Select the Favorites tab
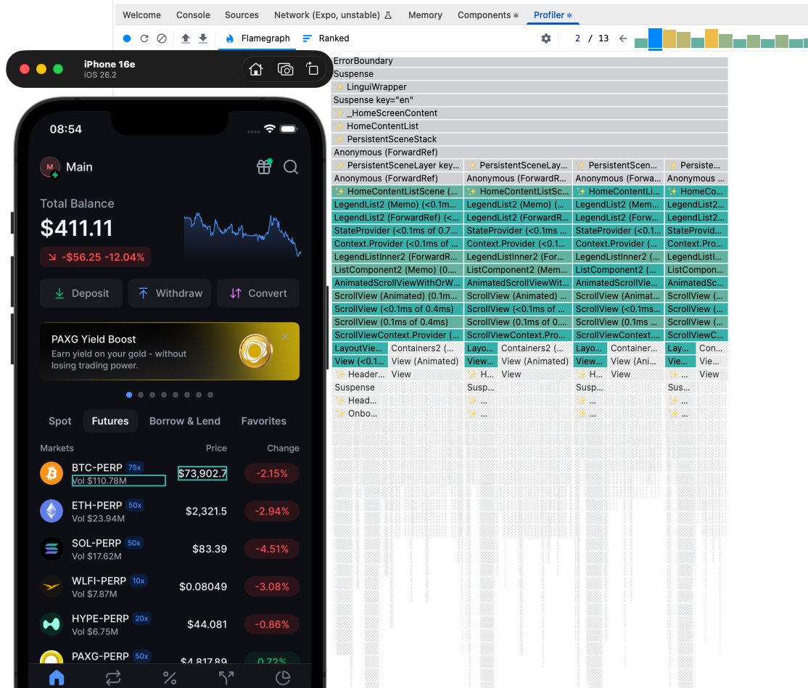The width and height of the screenshot is (808, 688). point(263,421)
